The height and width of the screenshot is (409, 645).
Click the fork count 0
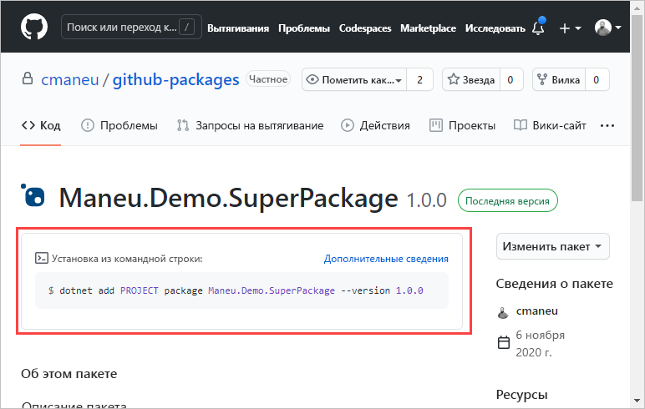coord(596,79)
